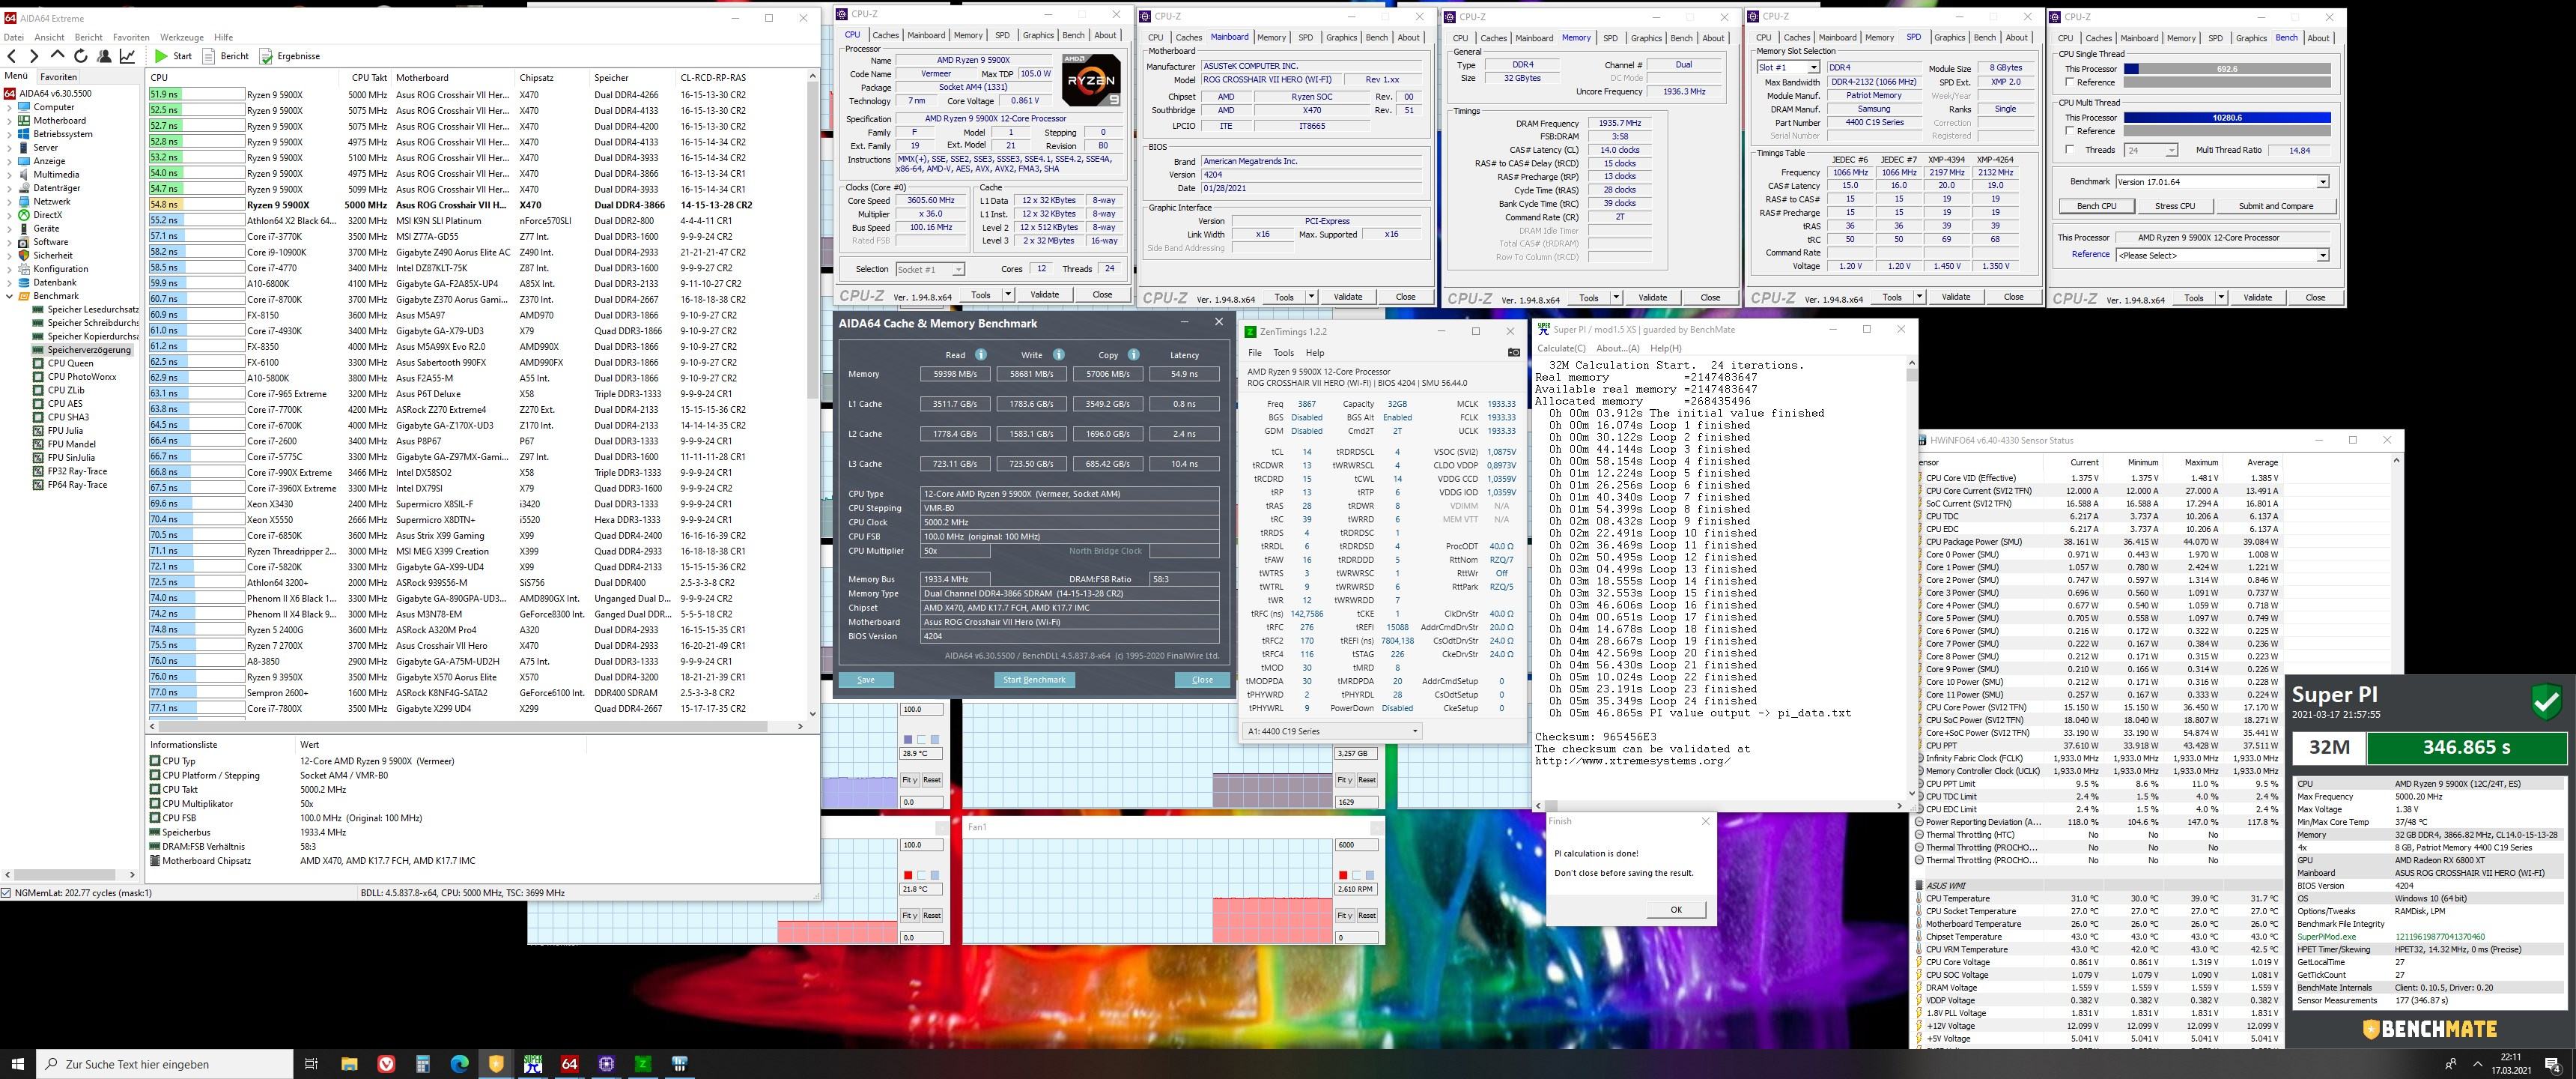This screenshot has height=1079, width=2576.
Task: Toggle CPU Takt checkbox in Informationsliste
Action: coord(155,790)
